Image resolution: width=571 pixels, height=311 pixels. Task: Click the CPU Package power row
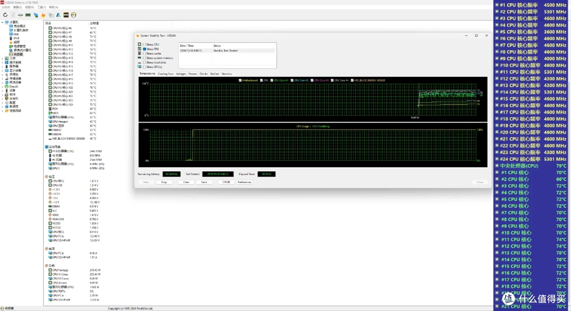[x=75, y=270]
